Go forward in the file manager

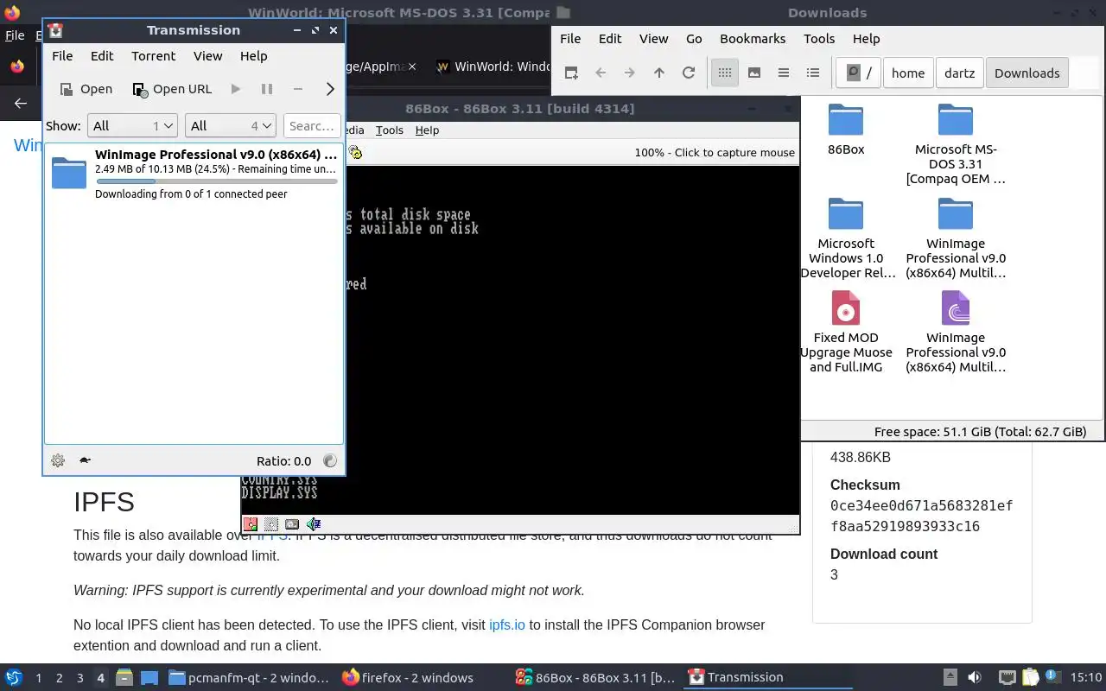coord(630,73)
